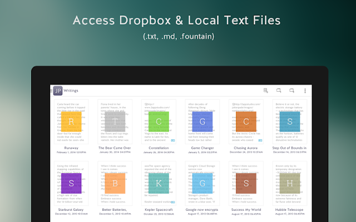Click the light blue G tile on Google now encrypts

(202, 183)
